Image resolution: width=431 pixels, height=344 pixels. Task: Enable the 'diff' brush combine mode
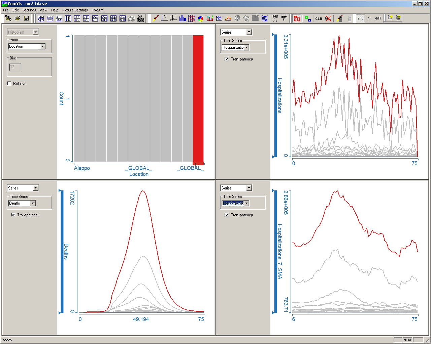pyautogui.click(x=378, y=18)
